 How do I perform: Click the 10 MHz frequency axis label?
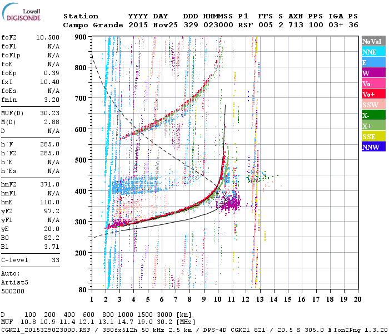tap(218, 299)
